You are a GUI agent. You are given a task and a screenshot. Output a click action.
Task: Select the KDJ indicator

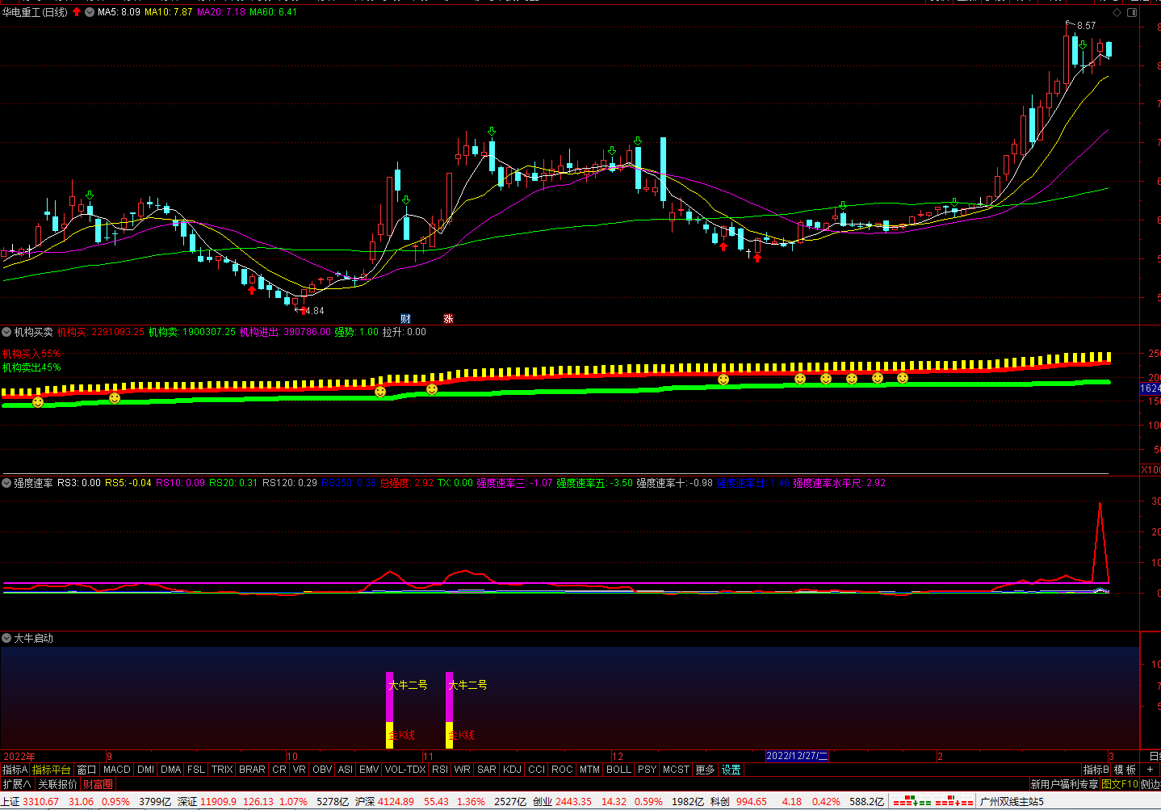(x=513, y=770)
